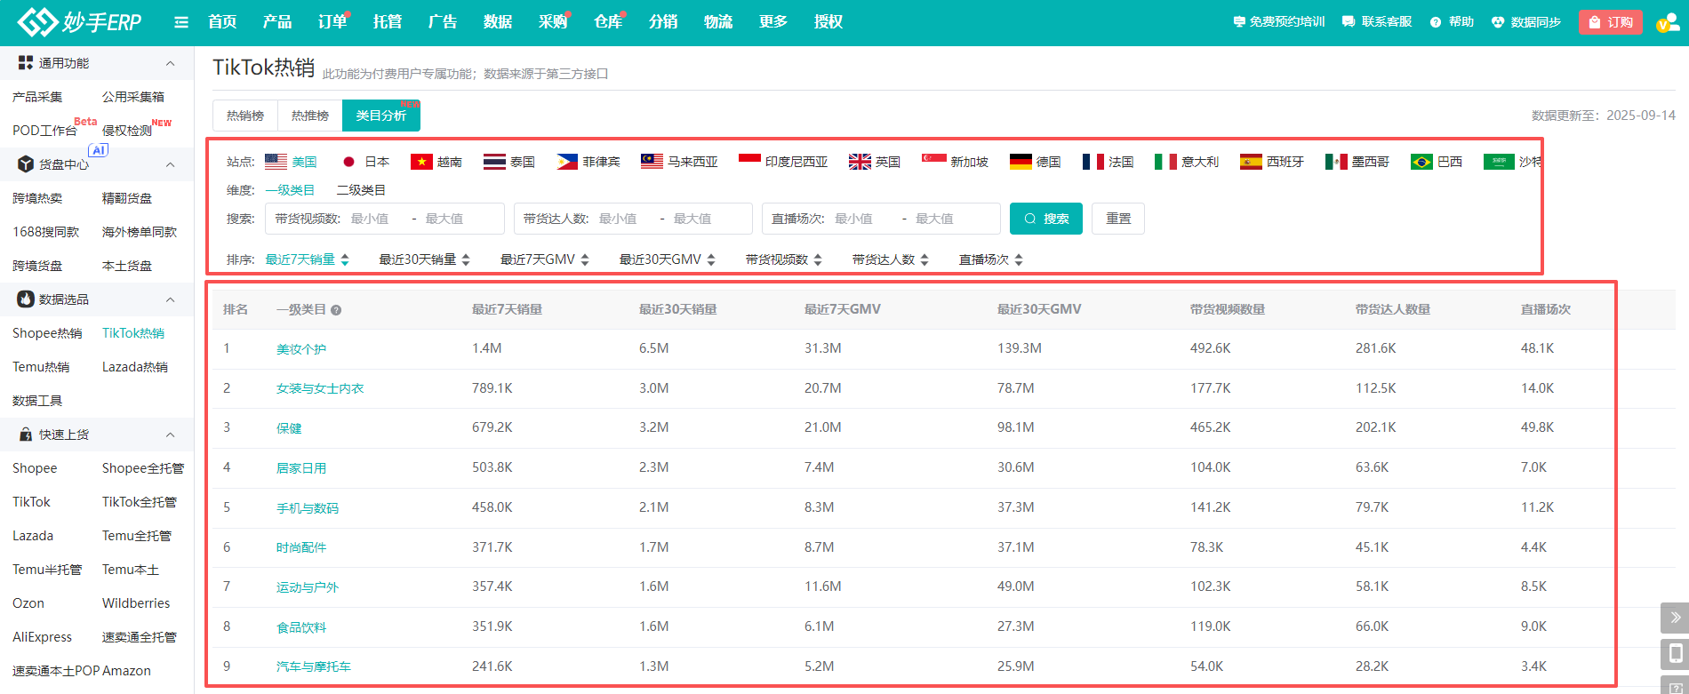Select the 日本 flag site
This screenshot has width=1689, height=694.
coord(365,162)
